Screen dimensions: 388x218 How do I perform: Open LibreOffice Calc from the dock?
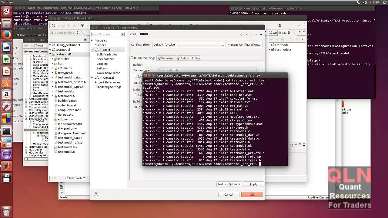pyautogui.click(x=6, y=59)
